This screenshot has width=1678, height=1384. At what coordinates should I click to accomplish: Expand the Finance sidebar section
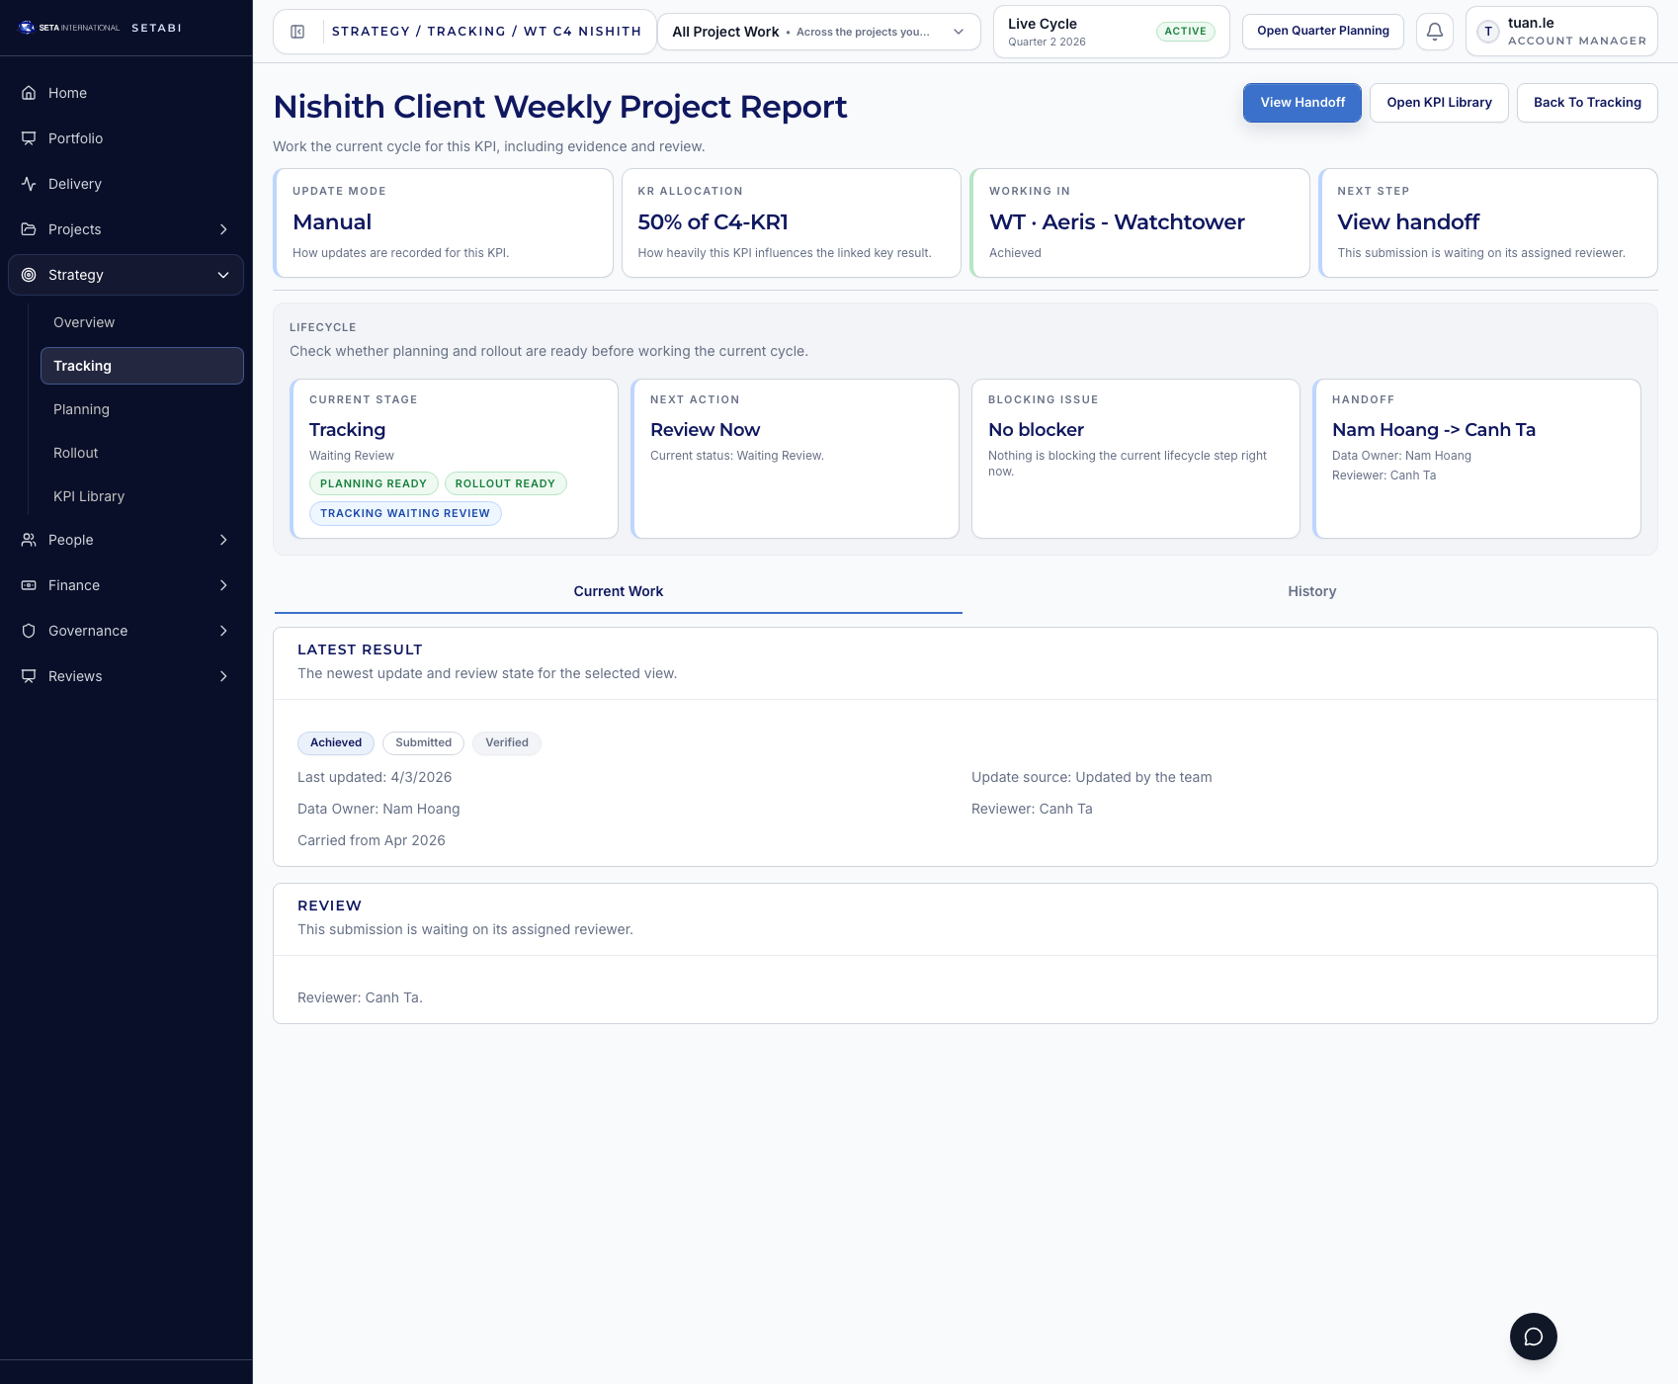coord(223,585)
